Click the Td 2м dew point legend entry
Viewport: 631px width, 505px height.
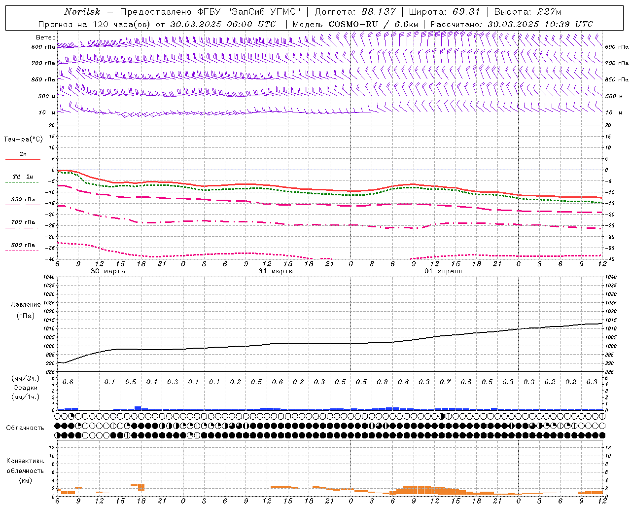click(23, 177)
